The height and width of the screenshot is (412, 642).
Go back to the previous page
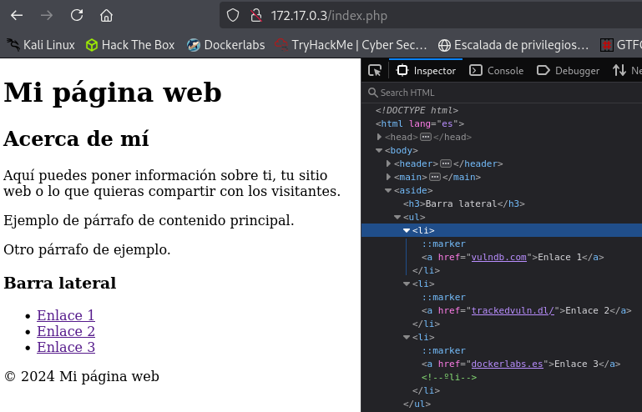click(17, 16)
